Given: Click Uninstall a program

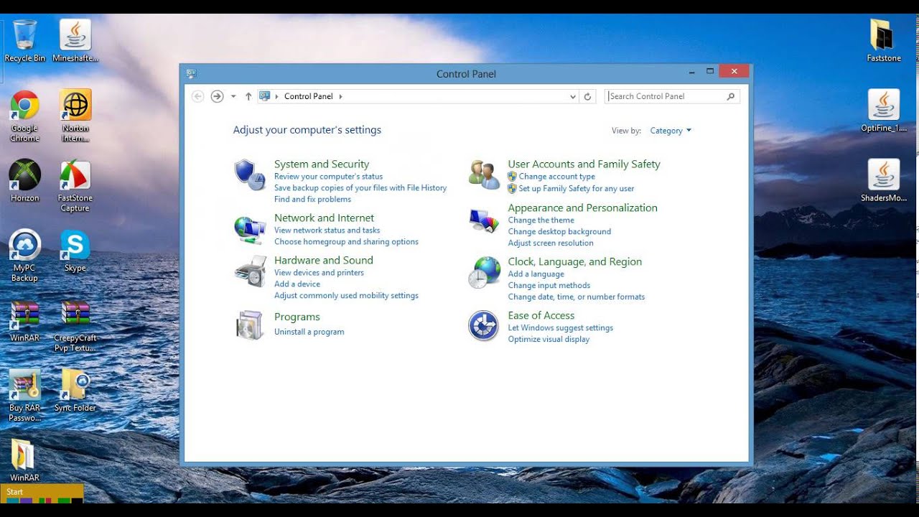Looking at the screenshot, I should pyautogui.click(x=309, y=332).
